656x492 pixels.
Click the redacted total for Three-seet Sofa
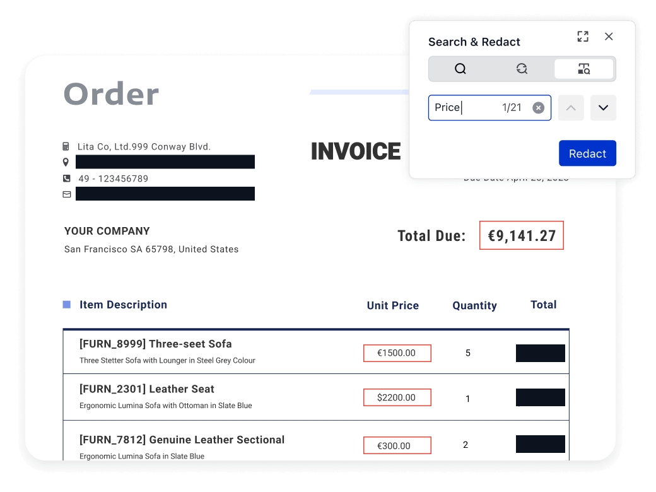[x=540, y=353]
